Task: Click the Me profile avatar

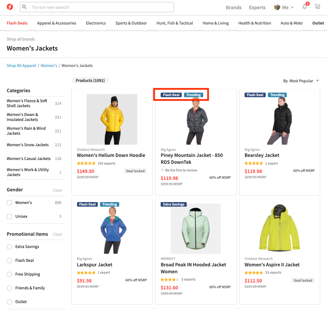Action: click(277, 7)
